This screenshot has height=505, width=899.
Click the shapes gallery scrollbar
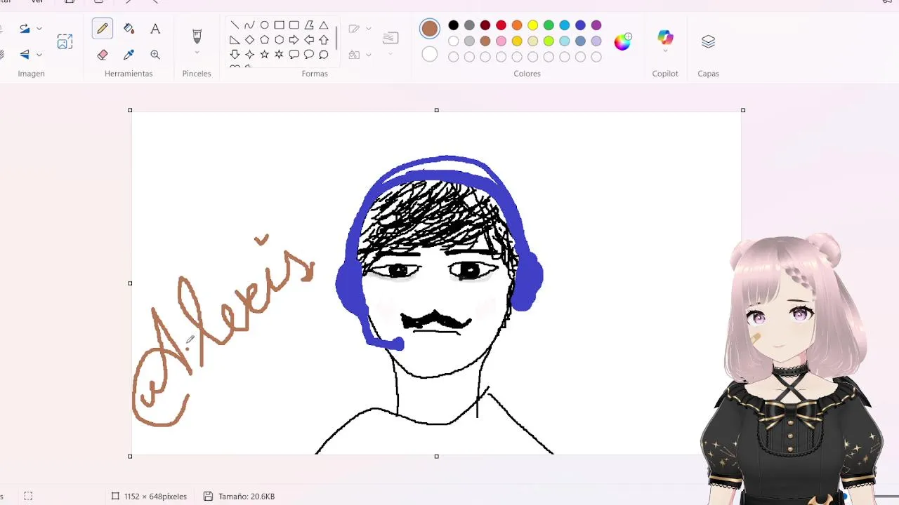tap(336, 38)
